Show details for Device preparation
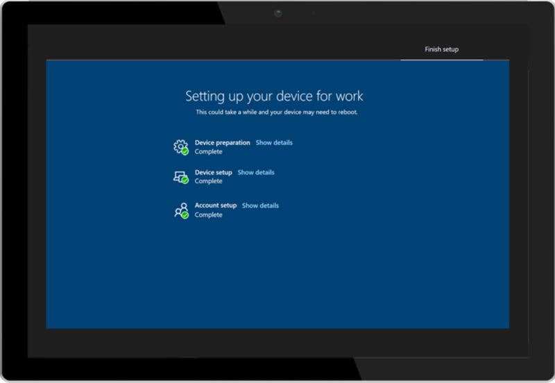This screenshot has width=555, height=383. point(274,143)
